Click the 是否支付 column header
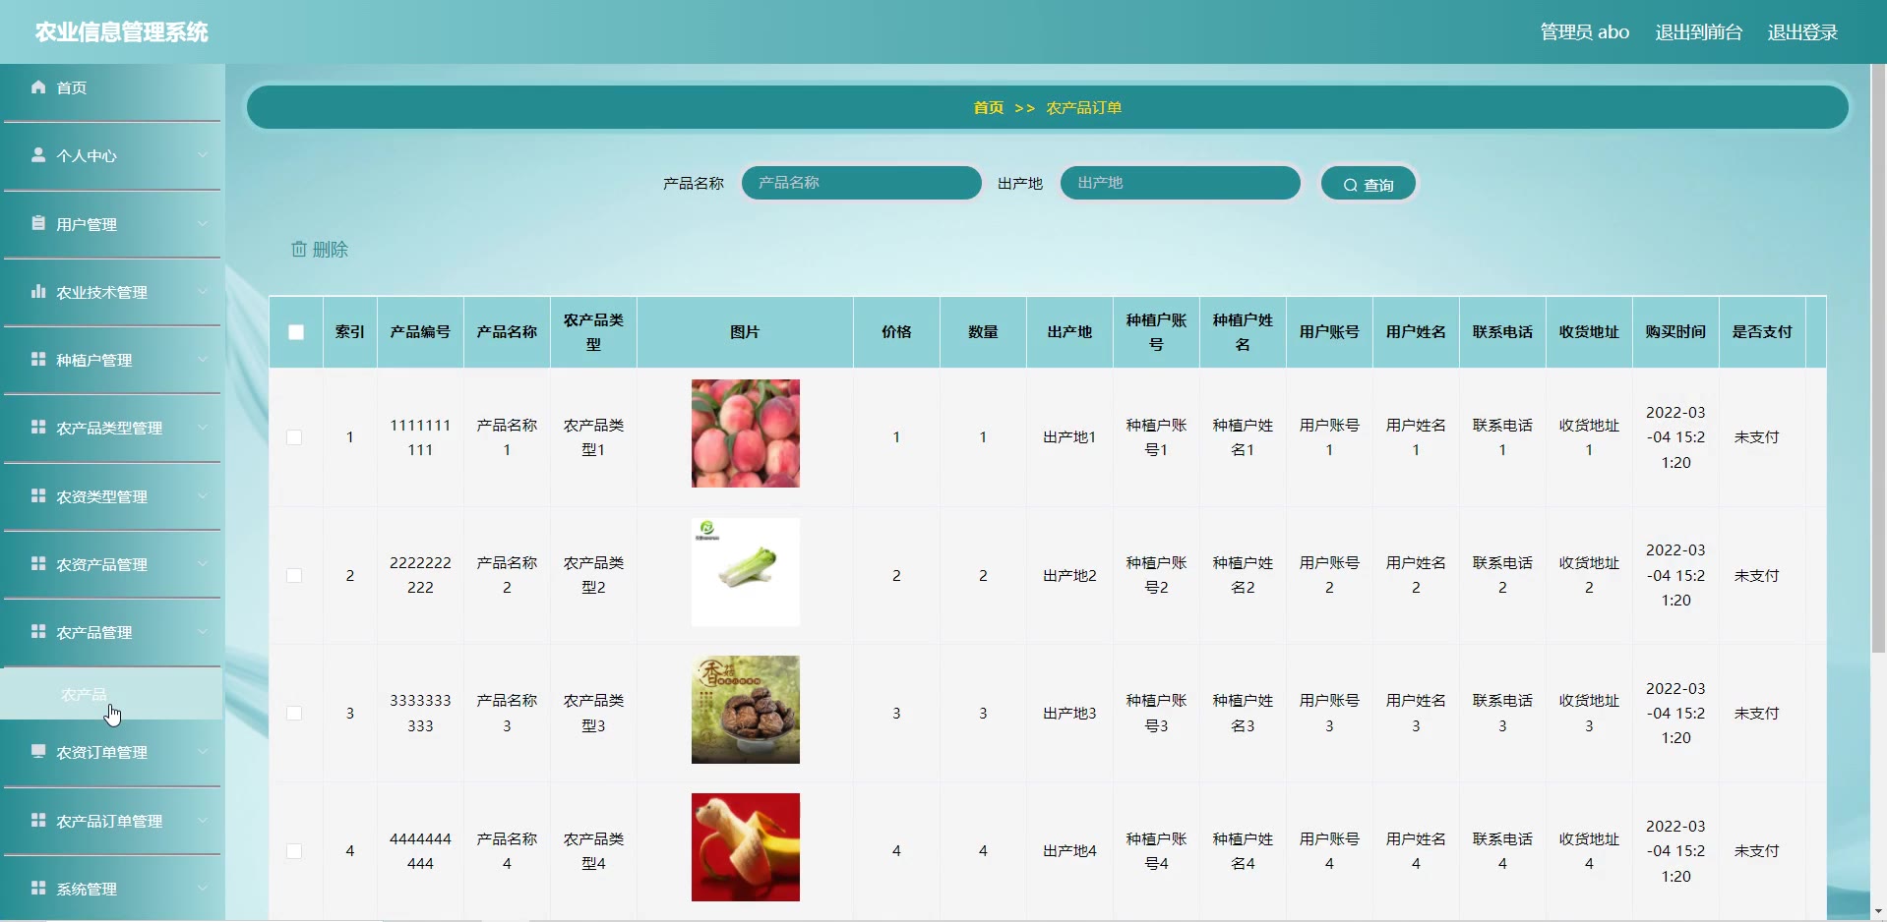This screenshot has width=1887, height=922. click(1762, 332)
